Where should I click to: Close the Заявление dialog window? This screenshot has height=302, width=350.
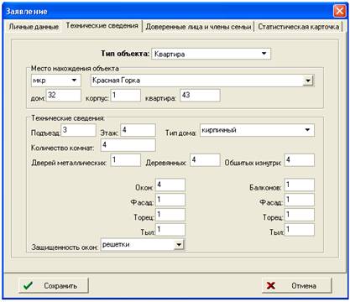pos(340,11)
